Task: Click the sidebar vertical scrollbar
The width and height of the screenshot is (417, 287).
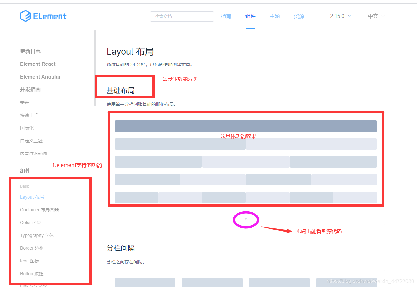Action: point(95,68)
